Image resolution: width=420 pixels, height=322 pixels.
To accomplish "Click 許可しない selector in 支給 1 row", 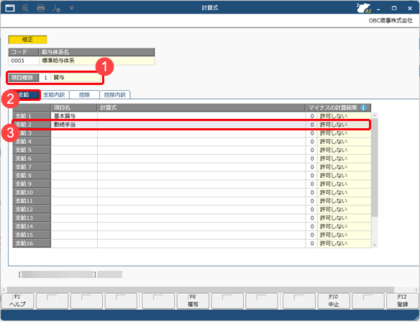I will click(x=344, y=116).
